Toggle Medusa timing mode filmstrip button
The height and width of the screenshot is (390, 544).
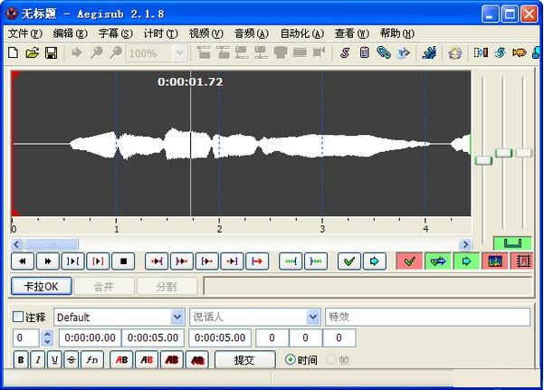(522, 262)
